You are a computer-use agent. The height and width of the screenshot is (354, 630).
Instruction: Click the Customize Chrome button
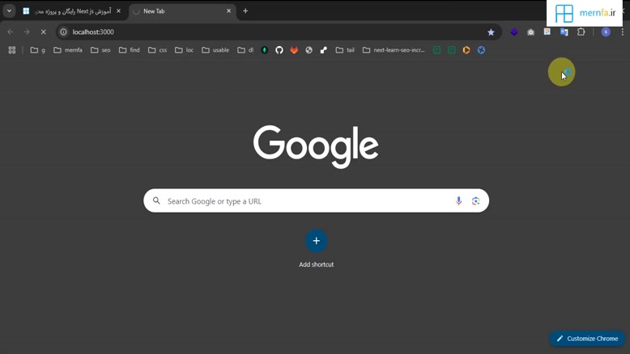pos(587,339)
